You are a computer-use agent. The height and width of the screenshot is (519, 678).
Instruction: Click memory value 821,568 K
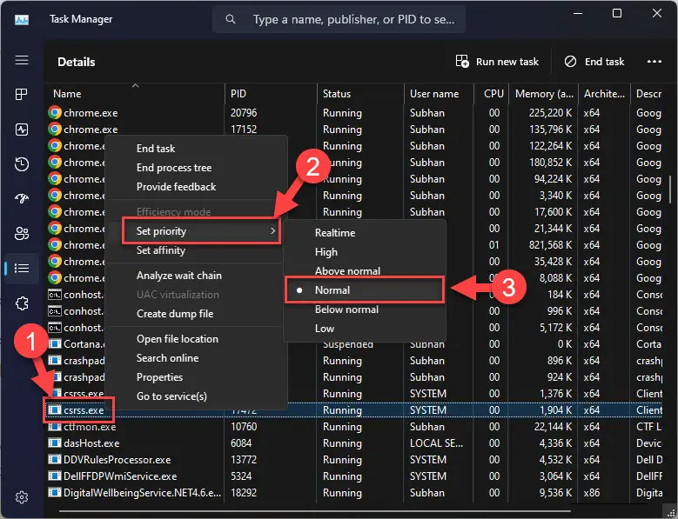[550, 245]
